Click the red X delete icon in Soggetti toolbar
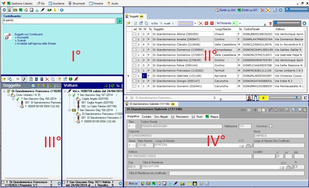 [x=201, y=23]
